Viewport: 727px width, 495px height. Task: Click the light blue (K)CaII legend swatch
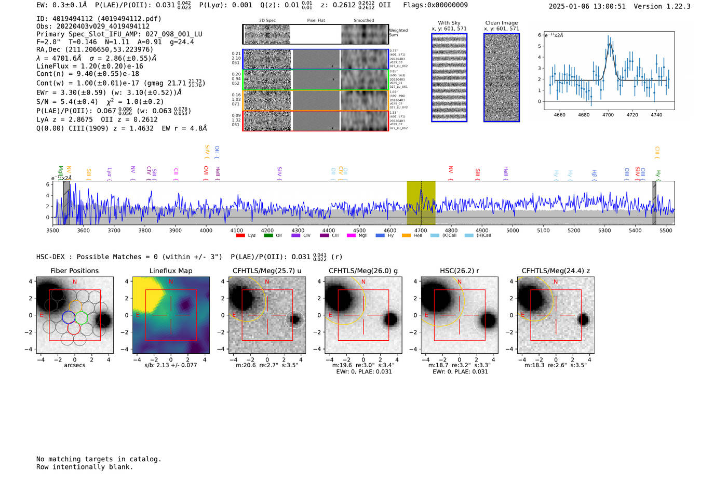click(435, 236)
